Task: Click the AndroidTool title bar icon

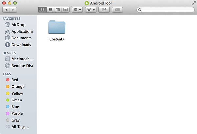Action: (87, 3)
